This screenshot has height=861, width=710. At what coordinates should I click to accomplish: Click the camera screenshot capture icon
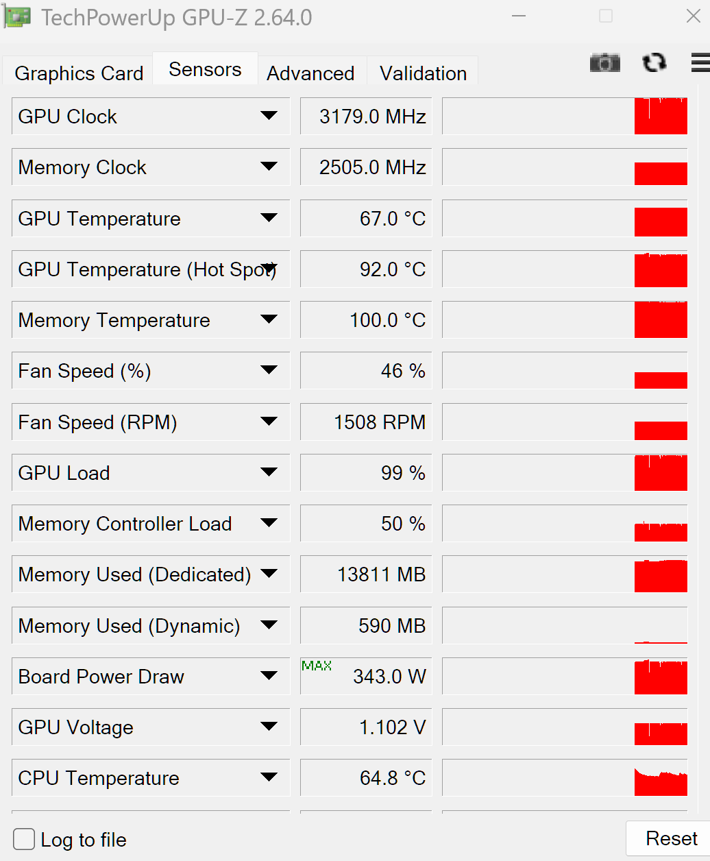coord(604,62)
